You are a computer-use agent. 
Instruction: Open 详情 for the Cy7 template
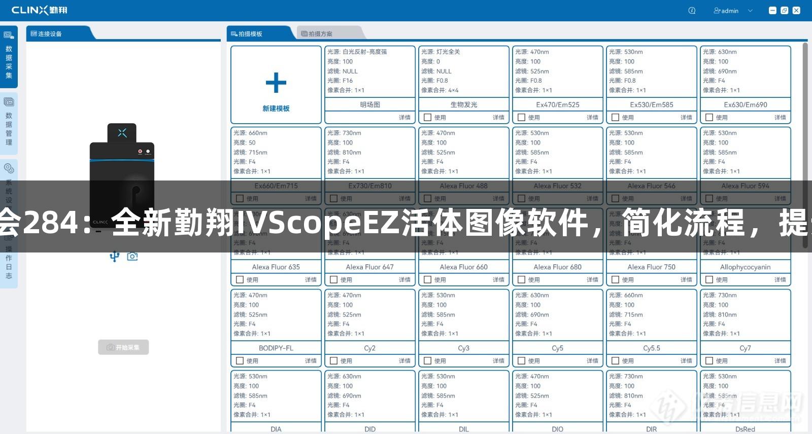(x=780, y=361)
